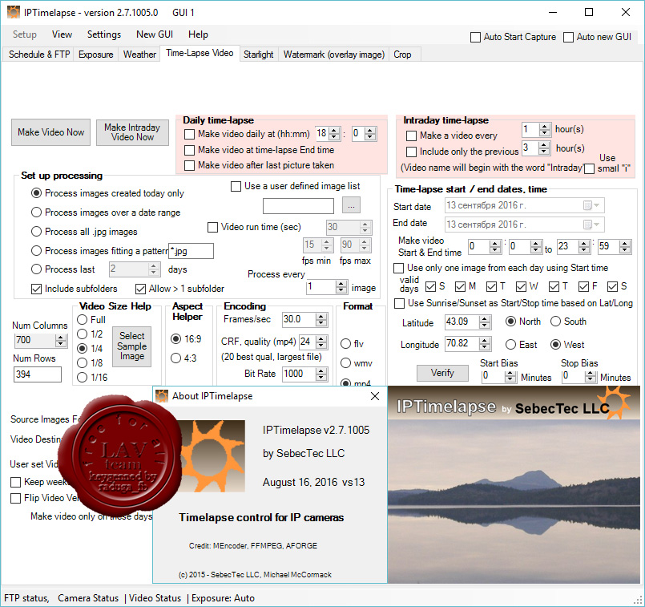Check Use Sunrise/Sunset as Start/Stop time

pos(400,303)
